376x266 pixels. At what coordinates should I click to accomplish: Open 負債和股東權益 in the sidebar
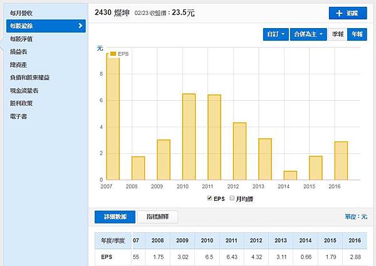29,78
